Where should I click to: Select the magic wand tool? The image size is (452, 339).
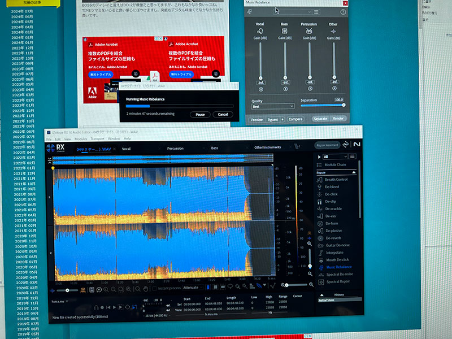coord(245,286)
